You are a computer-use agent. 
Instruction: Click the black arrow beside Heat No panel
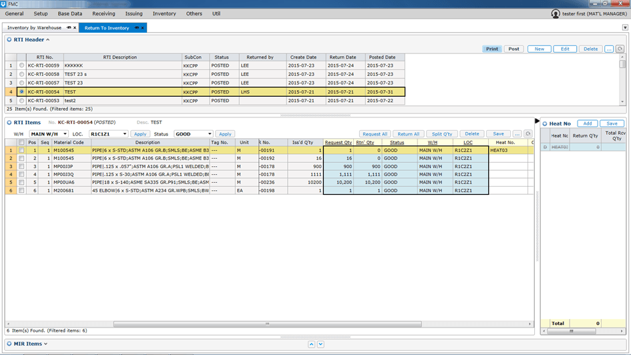point(538,121)
